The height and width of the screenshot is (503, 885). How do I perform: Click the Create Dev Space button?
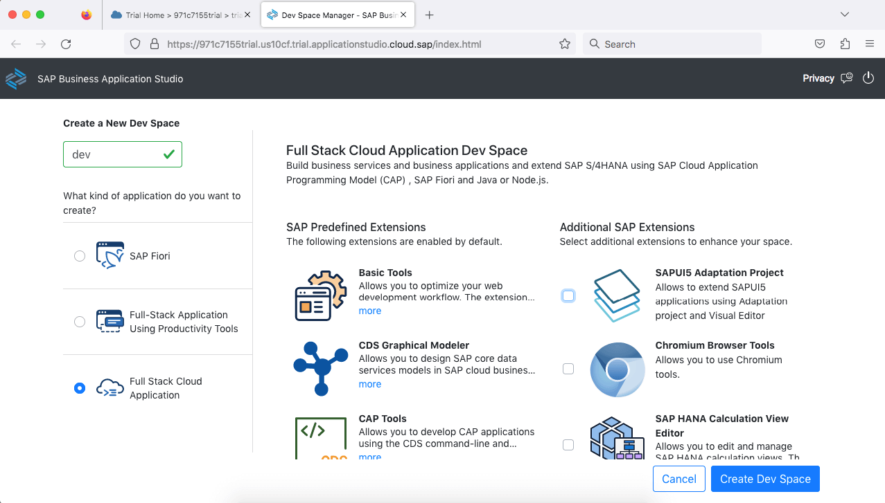(x=765, y=479)
